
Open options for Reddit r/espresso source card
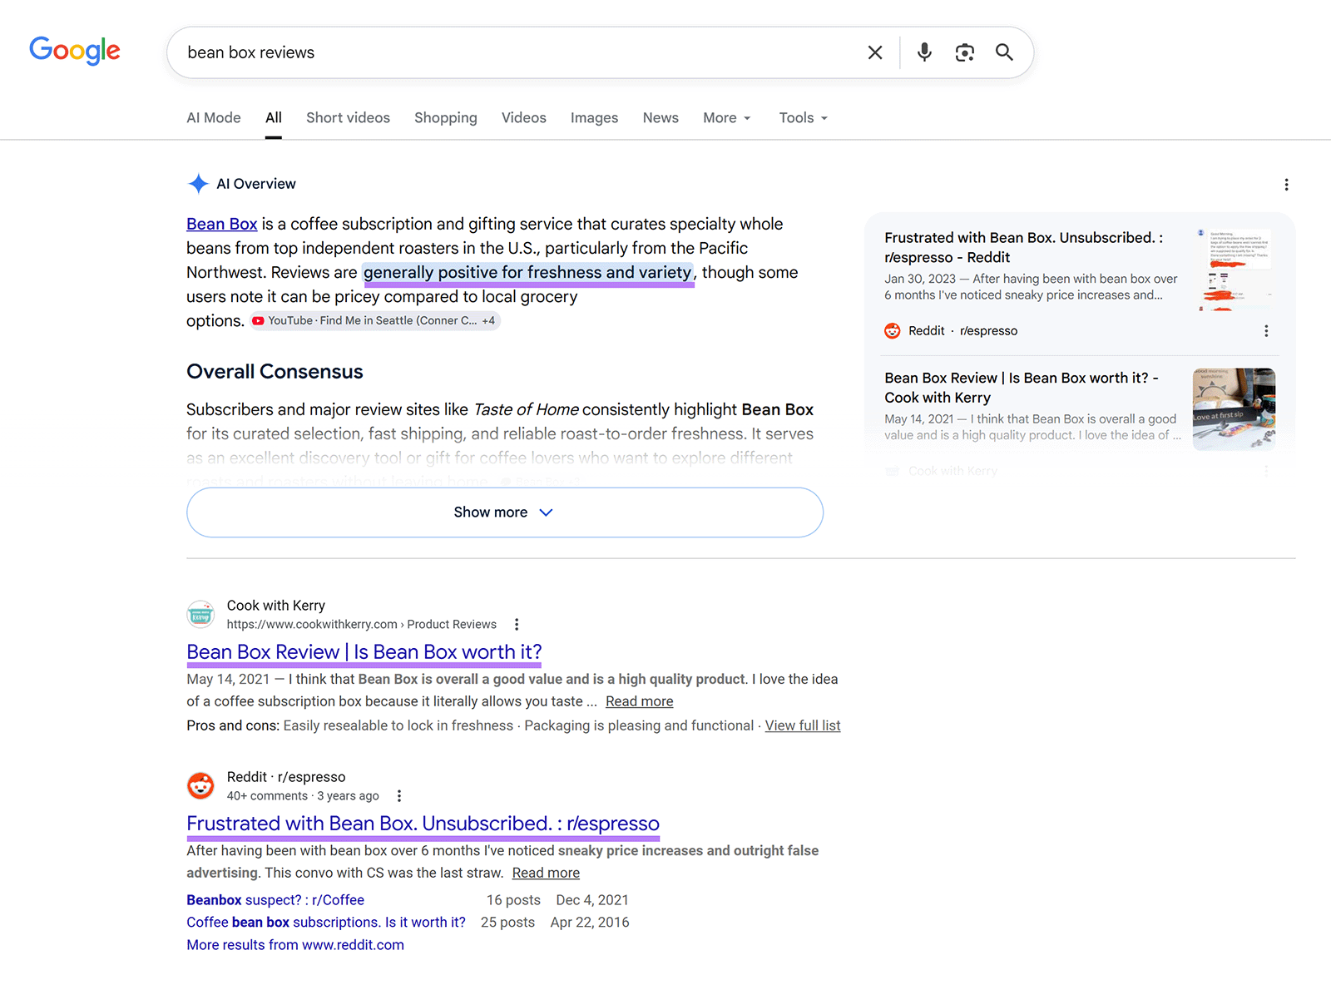click(1266, 331)
